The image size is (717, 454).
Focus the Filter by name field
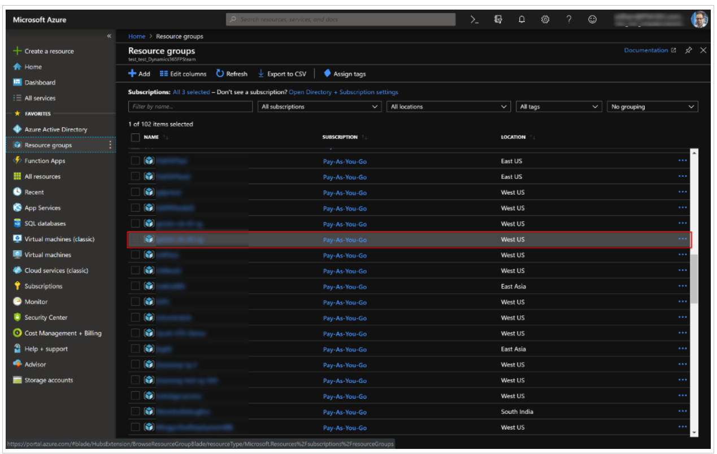[190, 107]
